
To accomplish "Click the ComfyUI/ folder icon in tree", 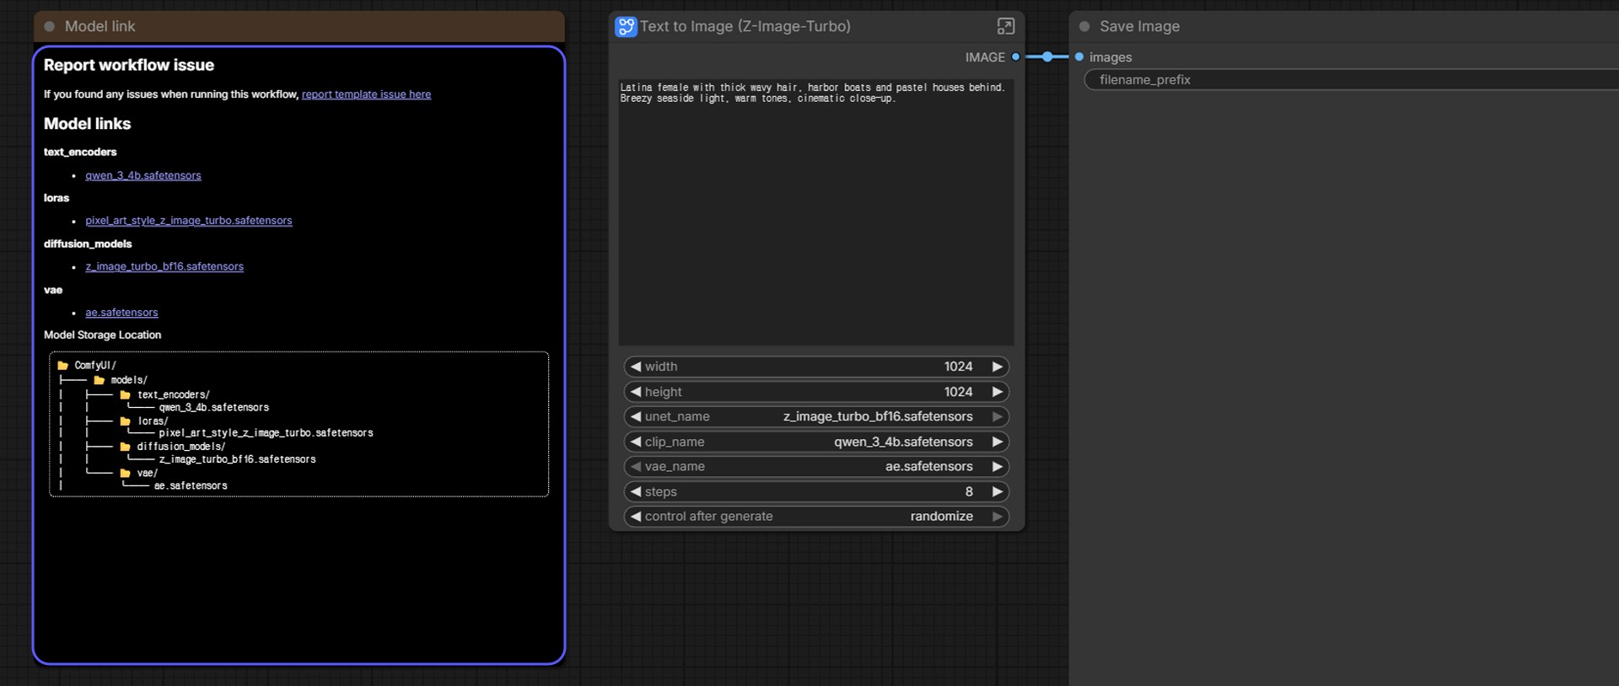I will [62, 366].
